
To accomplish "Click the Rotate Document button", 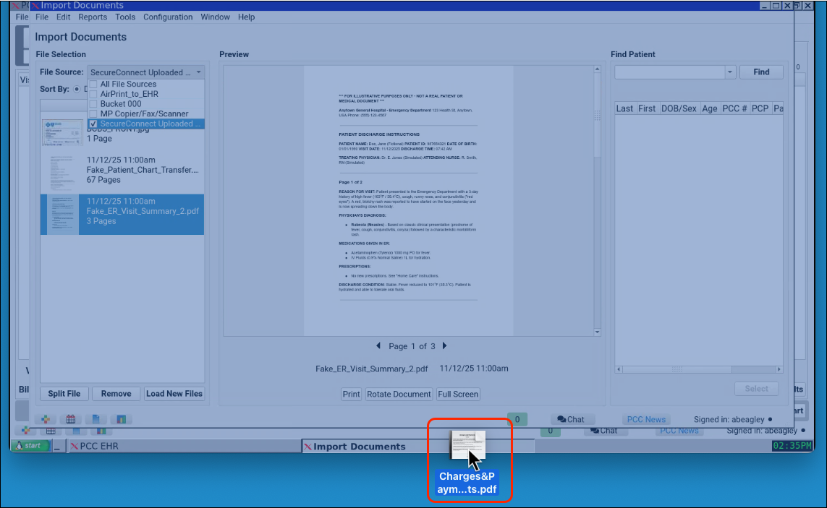I will tap(399, 394).
